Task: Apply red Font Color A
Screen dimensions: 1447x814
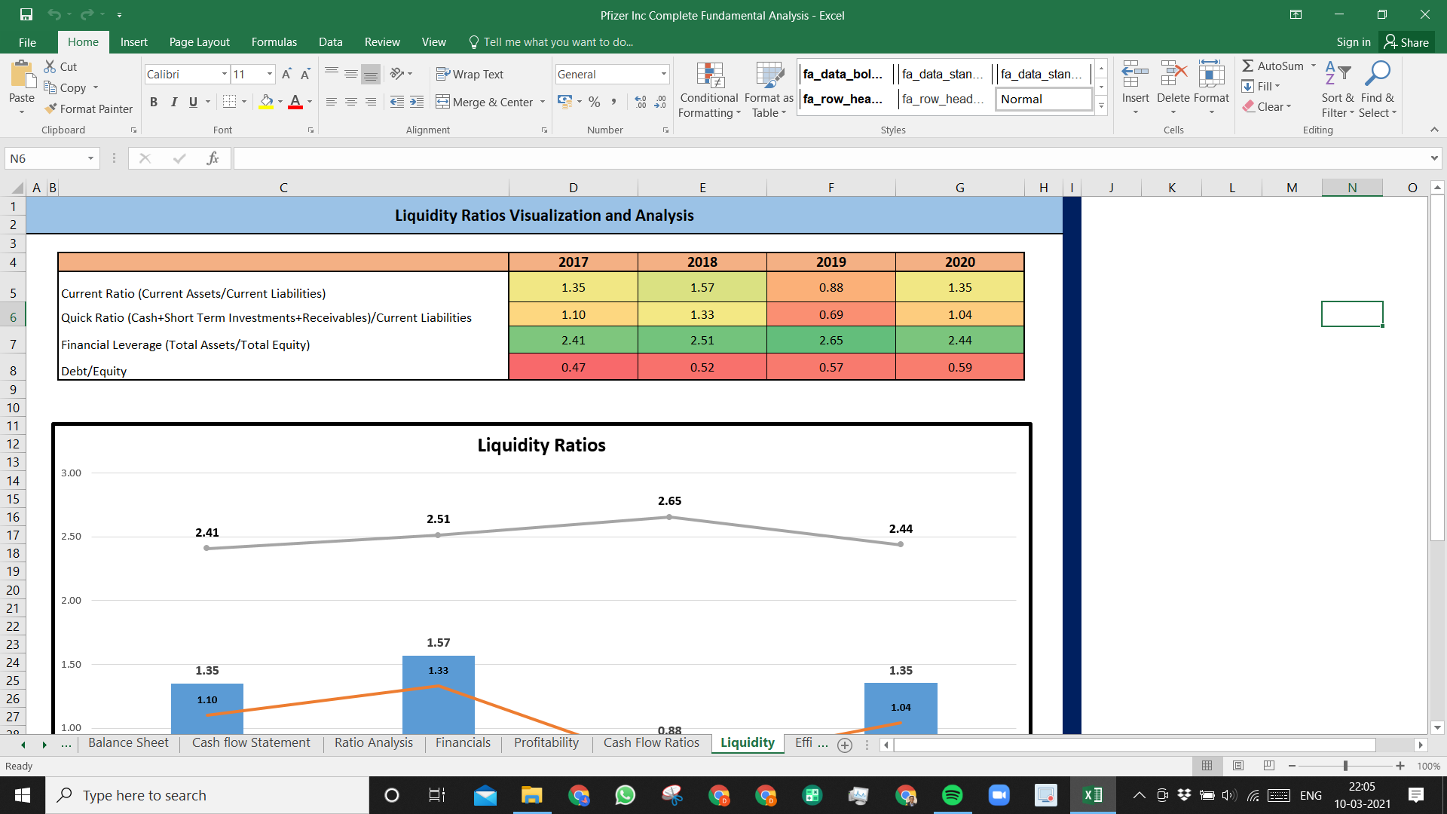Action: [x=295, y=102]
